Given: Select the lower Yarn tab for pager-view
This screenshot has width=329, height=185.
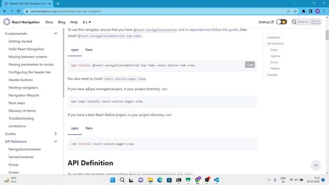Looking at the screenshot, I should tap(89, 128).
